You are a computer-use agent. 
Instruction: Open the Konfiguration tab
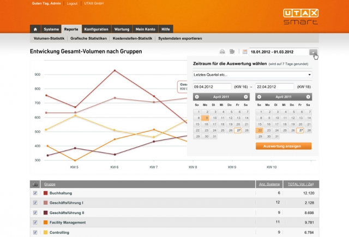96,29
